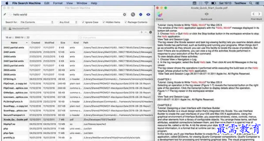Open the Any Kind dropdown
Screen dimensions: 264x141
(x=68, y=22)
